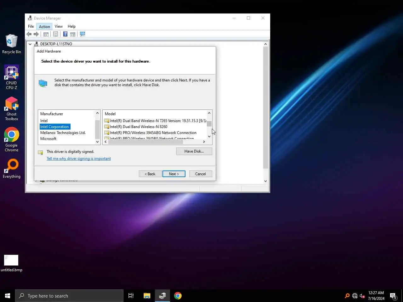Image resolution: width=403 pixels, height=302 pixels.
Task: Click the Show/Hide Action Pane toolbar icon
Action: click(x=73, y=34)
